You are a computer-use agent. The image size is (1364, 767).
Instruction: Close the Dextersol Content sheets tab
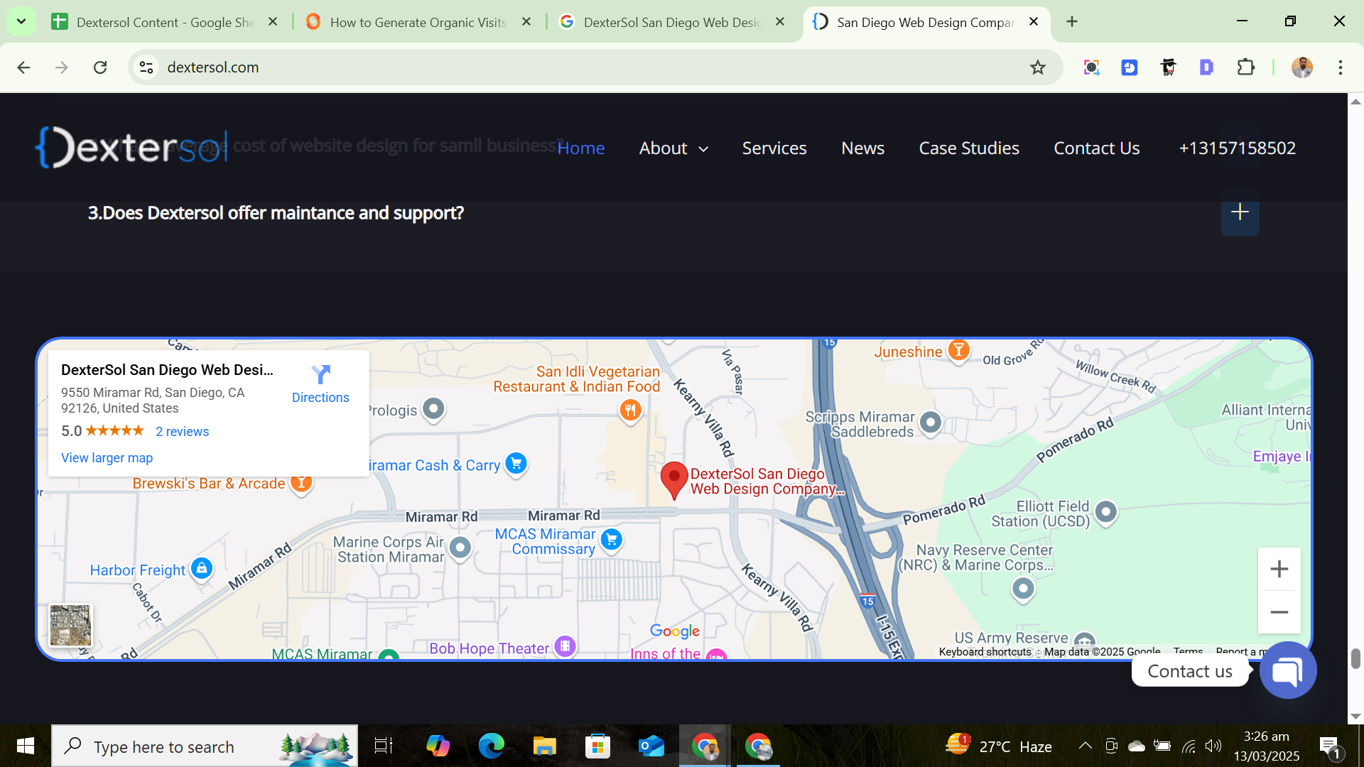(273, 22)
